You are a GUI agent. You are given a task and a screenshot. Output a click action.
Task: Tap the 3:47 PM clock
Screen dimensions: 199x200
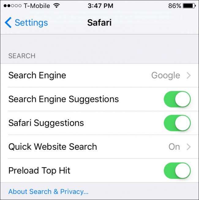(x=100, y=6)
